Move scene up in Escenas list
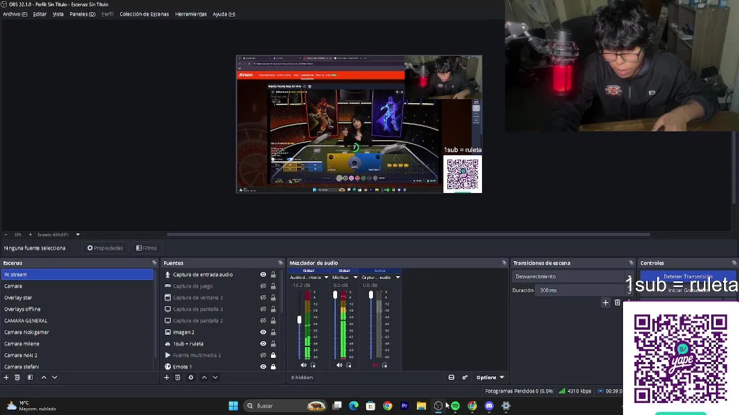Screen dimensions: 739x415 [x=43, y=378]
